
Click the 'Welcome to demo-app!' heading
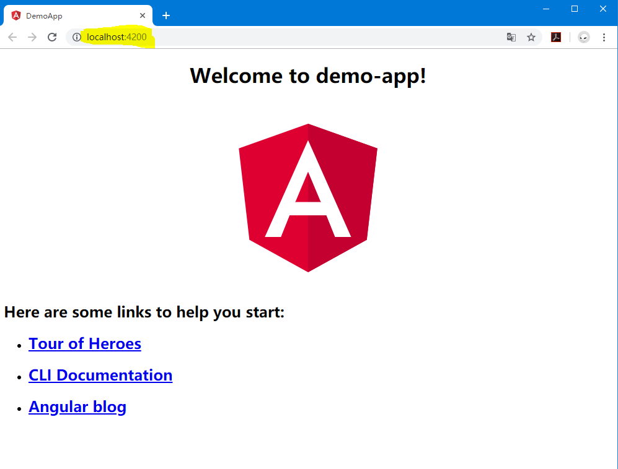(x=308, y=75)
